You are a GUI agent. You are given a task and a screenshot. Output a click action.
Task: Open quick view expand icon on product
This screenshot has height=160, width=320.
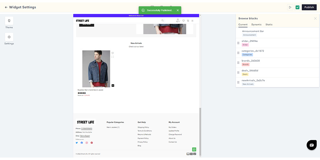(x=113, y=57)
